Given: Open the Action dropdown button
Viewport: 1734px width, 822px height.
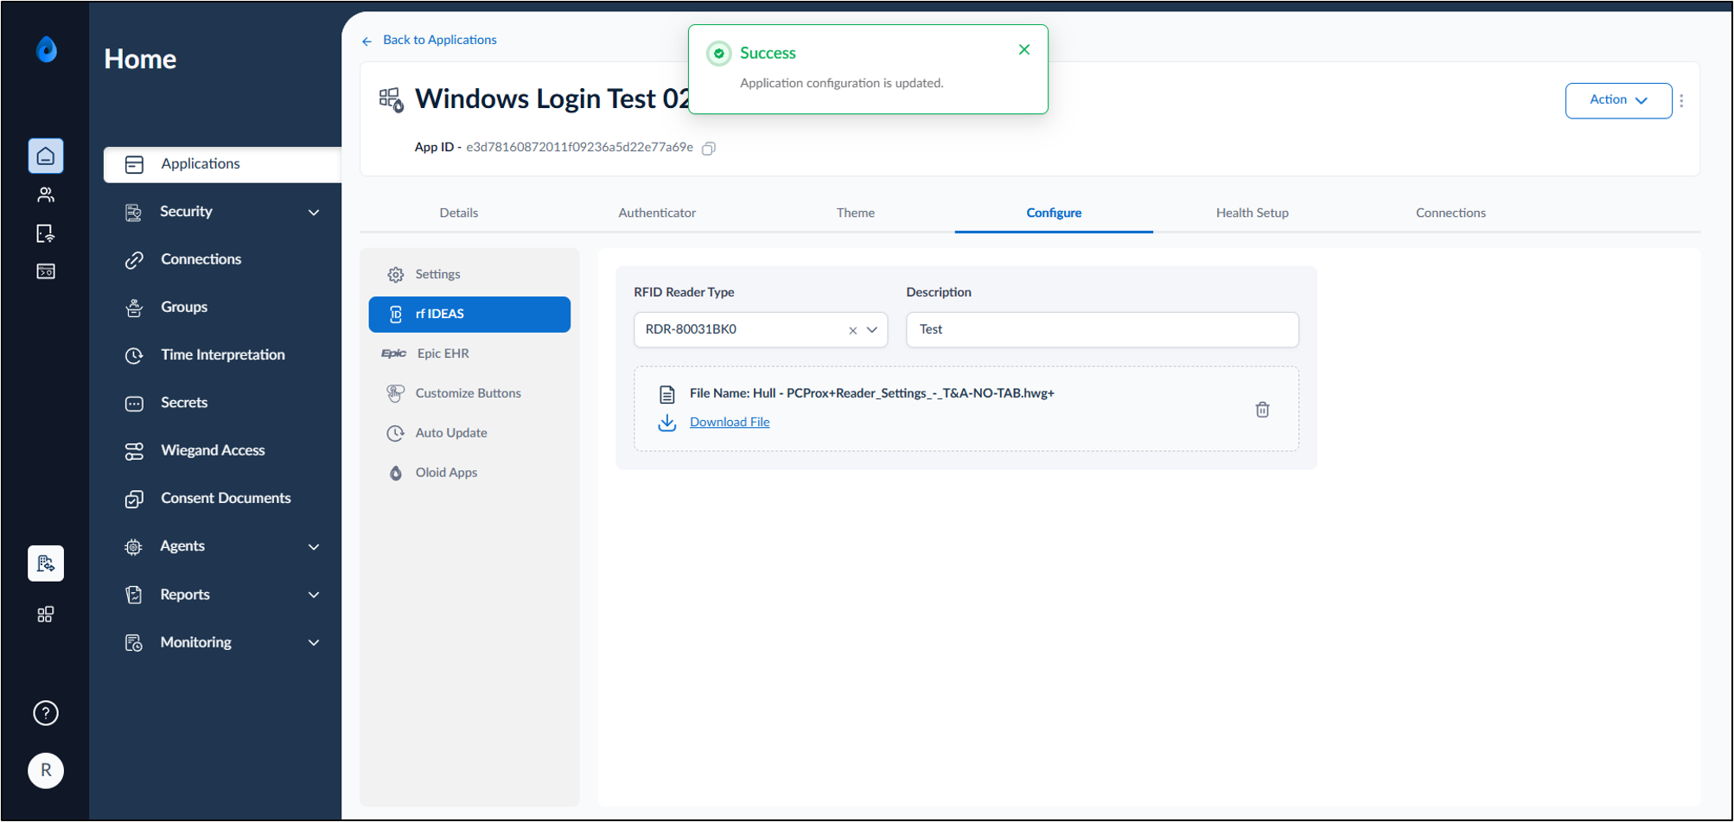Looking at the screenshot, I should coord(1618,100).
